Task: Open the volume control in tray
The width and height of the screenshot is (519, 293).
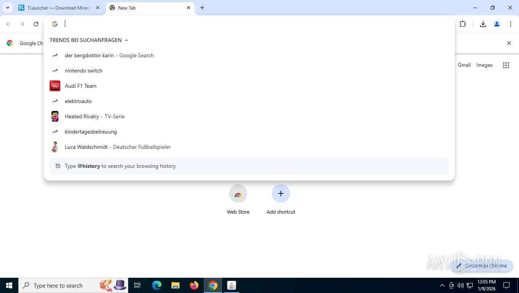Action: 461,285
